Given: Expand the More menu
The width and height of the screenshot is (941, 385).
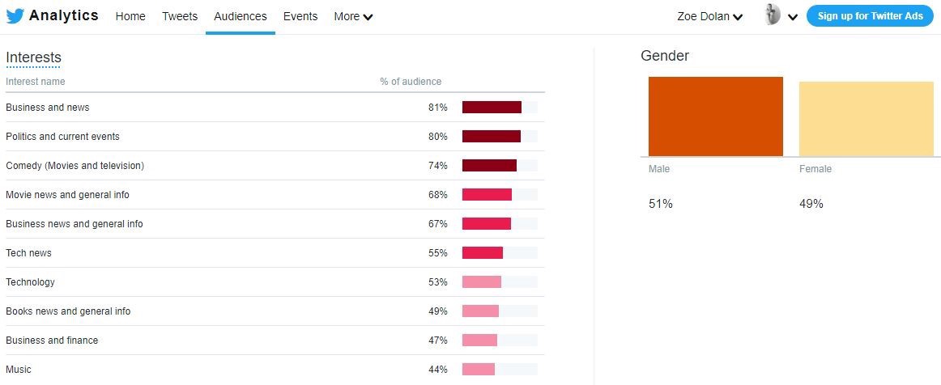Looking at the screenshot, I should [353, 16].
